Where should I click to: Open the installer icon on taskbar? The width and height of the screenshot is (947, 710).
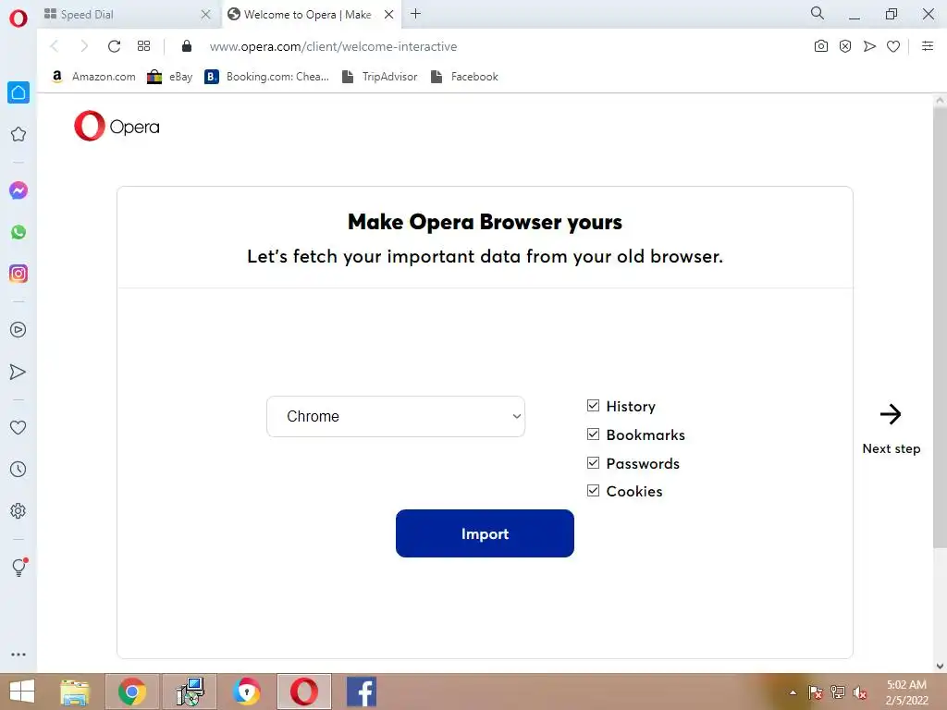tap(191, 692)
